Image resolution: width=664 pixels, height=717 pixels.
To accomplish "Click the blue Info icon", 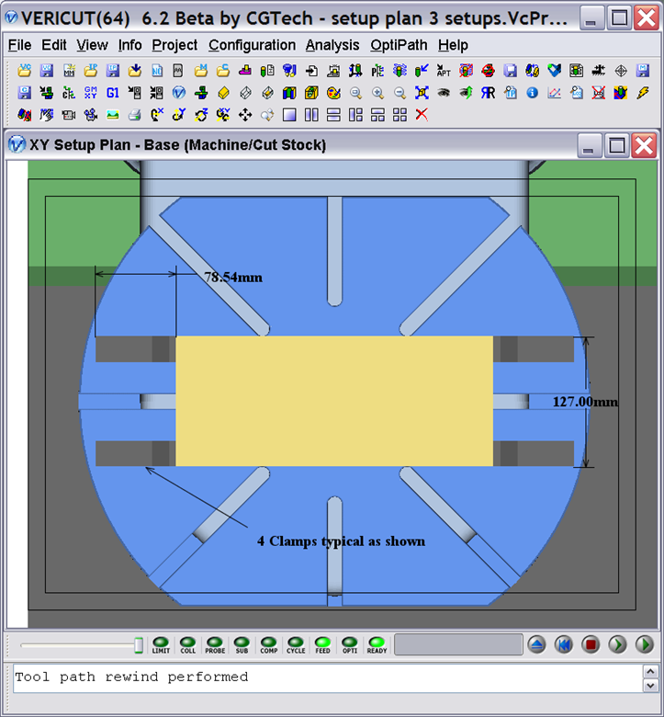I will [532, 93].
